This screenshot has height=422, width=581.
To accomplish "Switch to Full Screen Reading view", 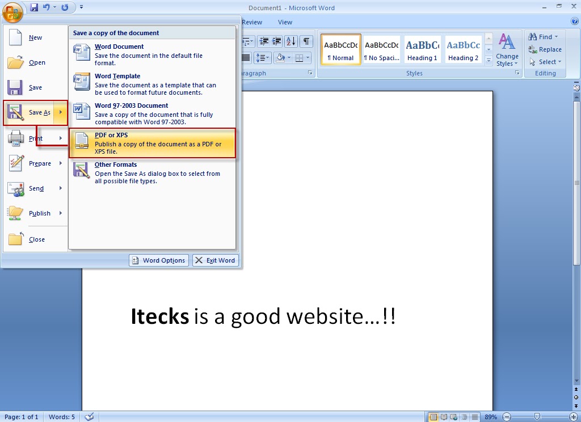I will pos(444,417).
